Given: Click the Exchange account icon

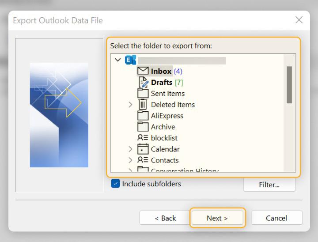Looking at the screenshot, I should pyautogui.click(x=131, y=60).
